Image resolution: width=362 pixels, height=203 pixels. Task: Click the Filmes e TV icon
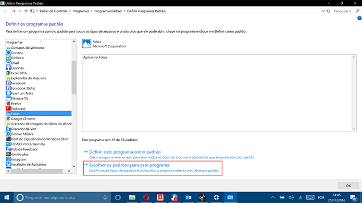(x=8, y=98)
